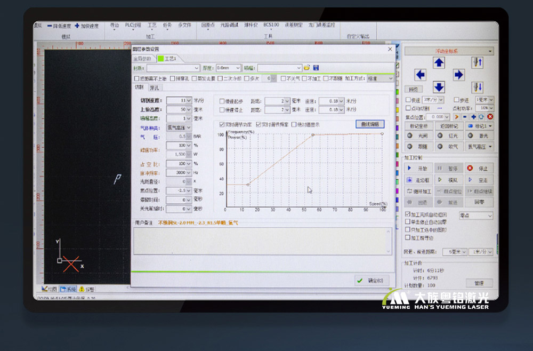Image resolution: width=533 pixels, height=351 pixels.
Task: Uncheck the 实时调节功率 checkbox
Action: click(222, 124)
